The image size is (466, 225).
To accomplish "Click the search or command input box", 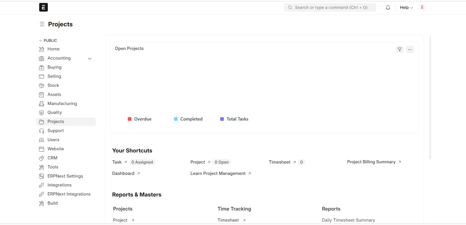I will [330, 7].
